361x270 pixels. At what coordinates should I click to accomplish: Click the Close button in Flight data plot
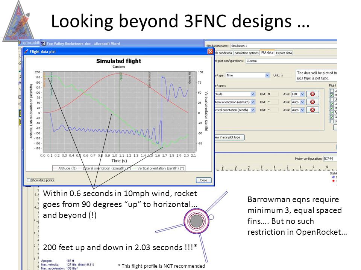pos(203,180)
